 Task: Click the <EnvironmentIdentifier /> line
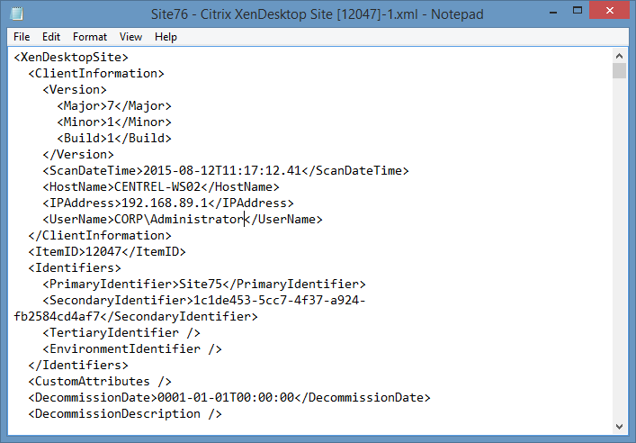132,349
